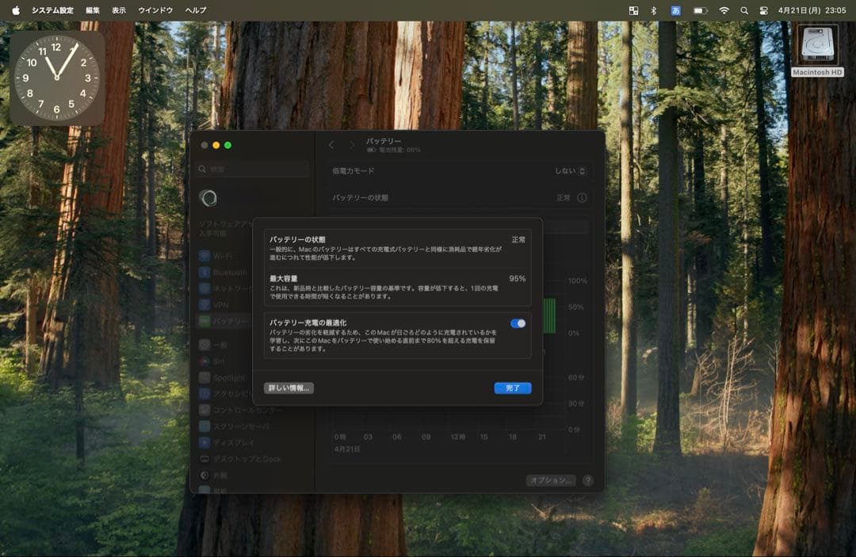Select Wi-Fi in the settings sidebar
Image resolution: width=856 pixels, height=557 pixels.
pos(222,257)
